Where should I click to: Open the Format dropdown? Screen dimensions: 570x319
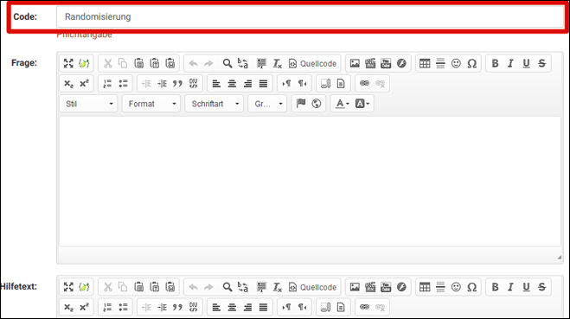[x=151, y=104]
